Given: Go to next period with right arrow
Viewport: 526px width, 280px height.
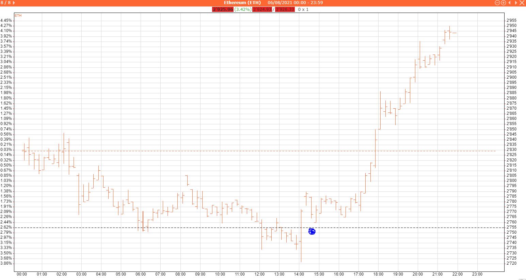Looking at the screenshot, I should tap(516, 3).
